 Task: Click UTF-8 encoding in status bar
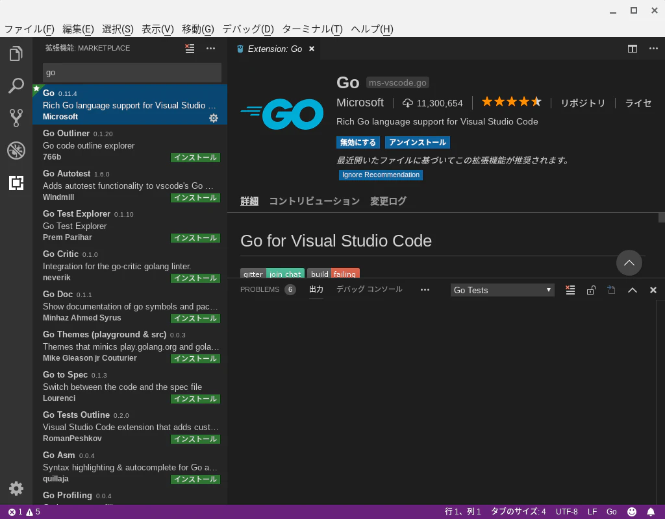[566, 512]
